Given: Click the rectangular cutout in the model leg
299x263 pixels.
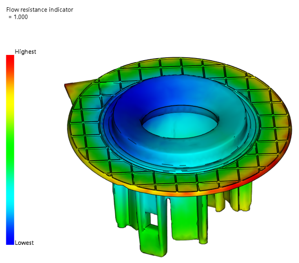Looking at the screenshot, I should (x=154, y=219).
